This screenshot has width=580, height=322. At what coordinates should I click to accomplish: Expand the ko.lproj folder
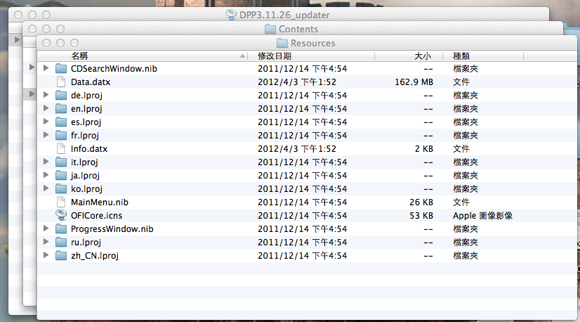point(46,188)
